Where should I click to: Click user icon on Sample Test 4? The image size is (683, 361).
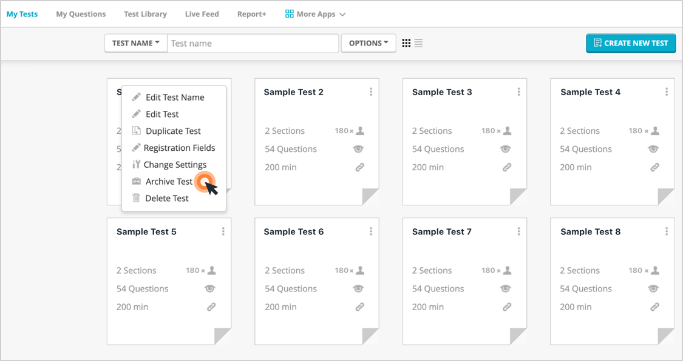[x=654, y=131]
